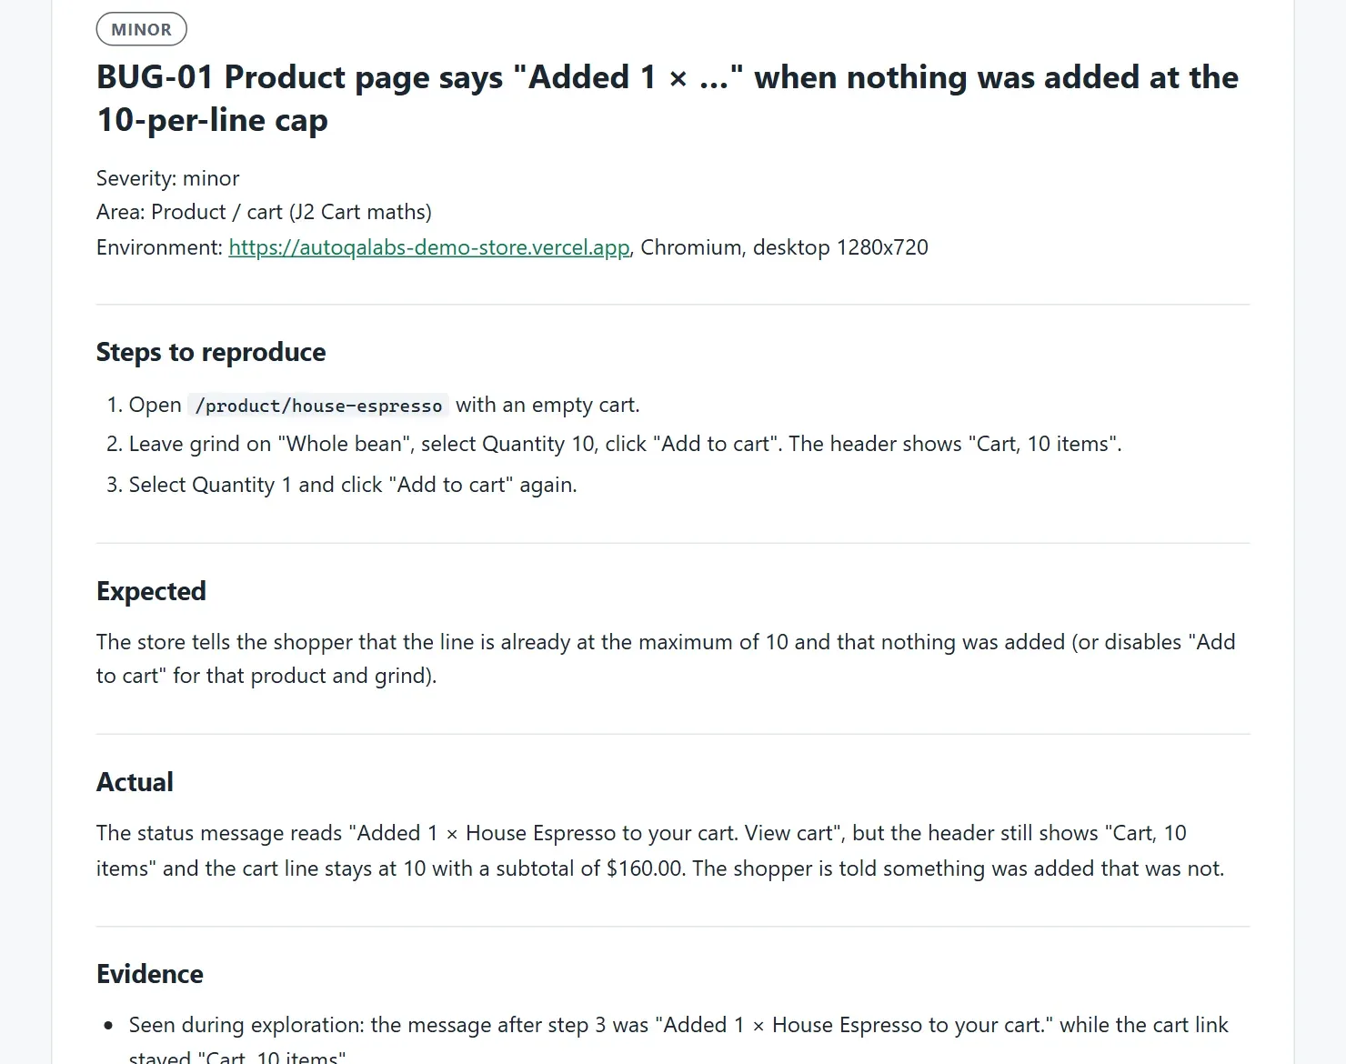
Task: Click the "Cart, 10 items" text in step 2
Action: (1042, 444)
